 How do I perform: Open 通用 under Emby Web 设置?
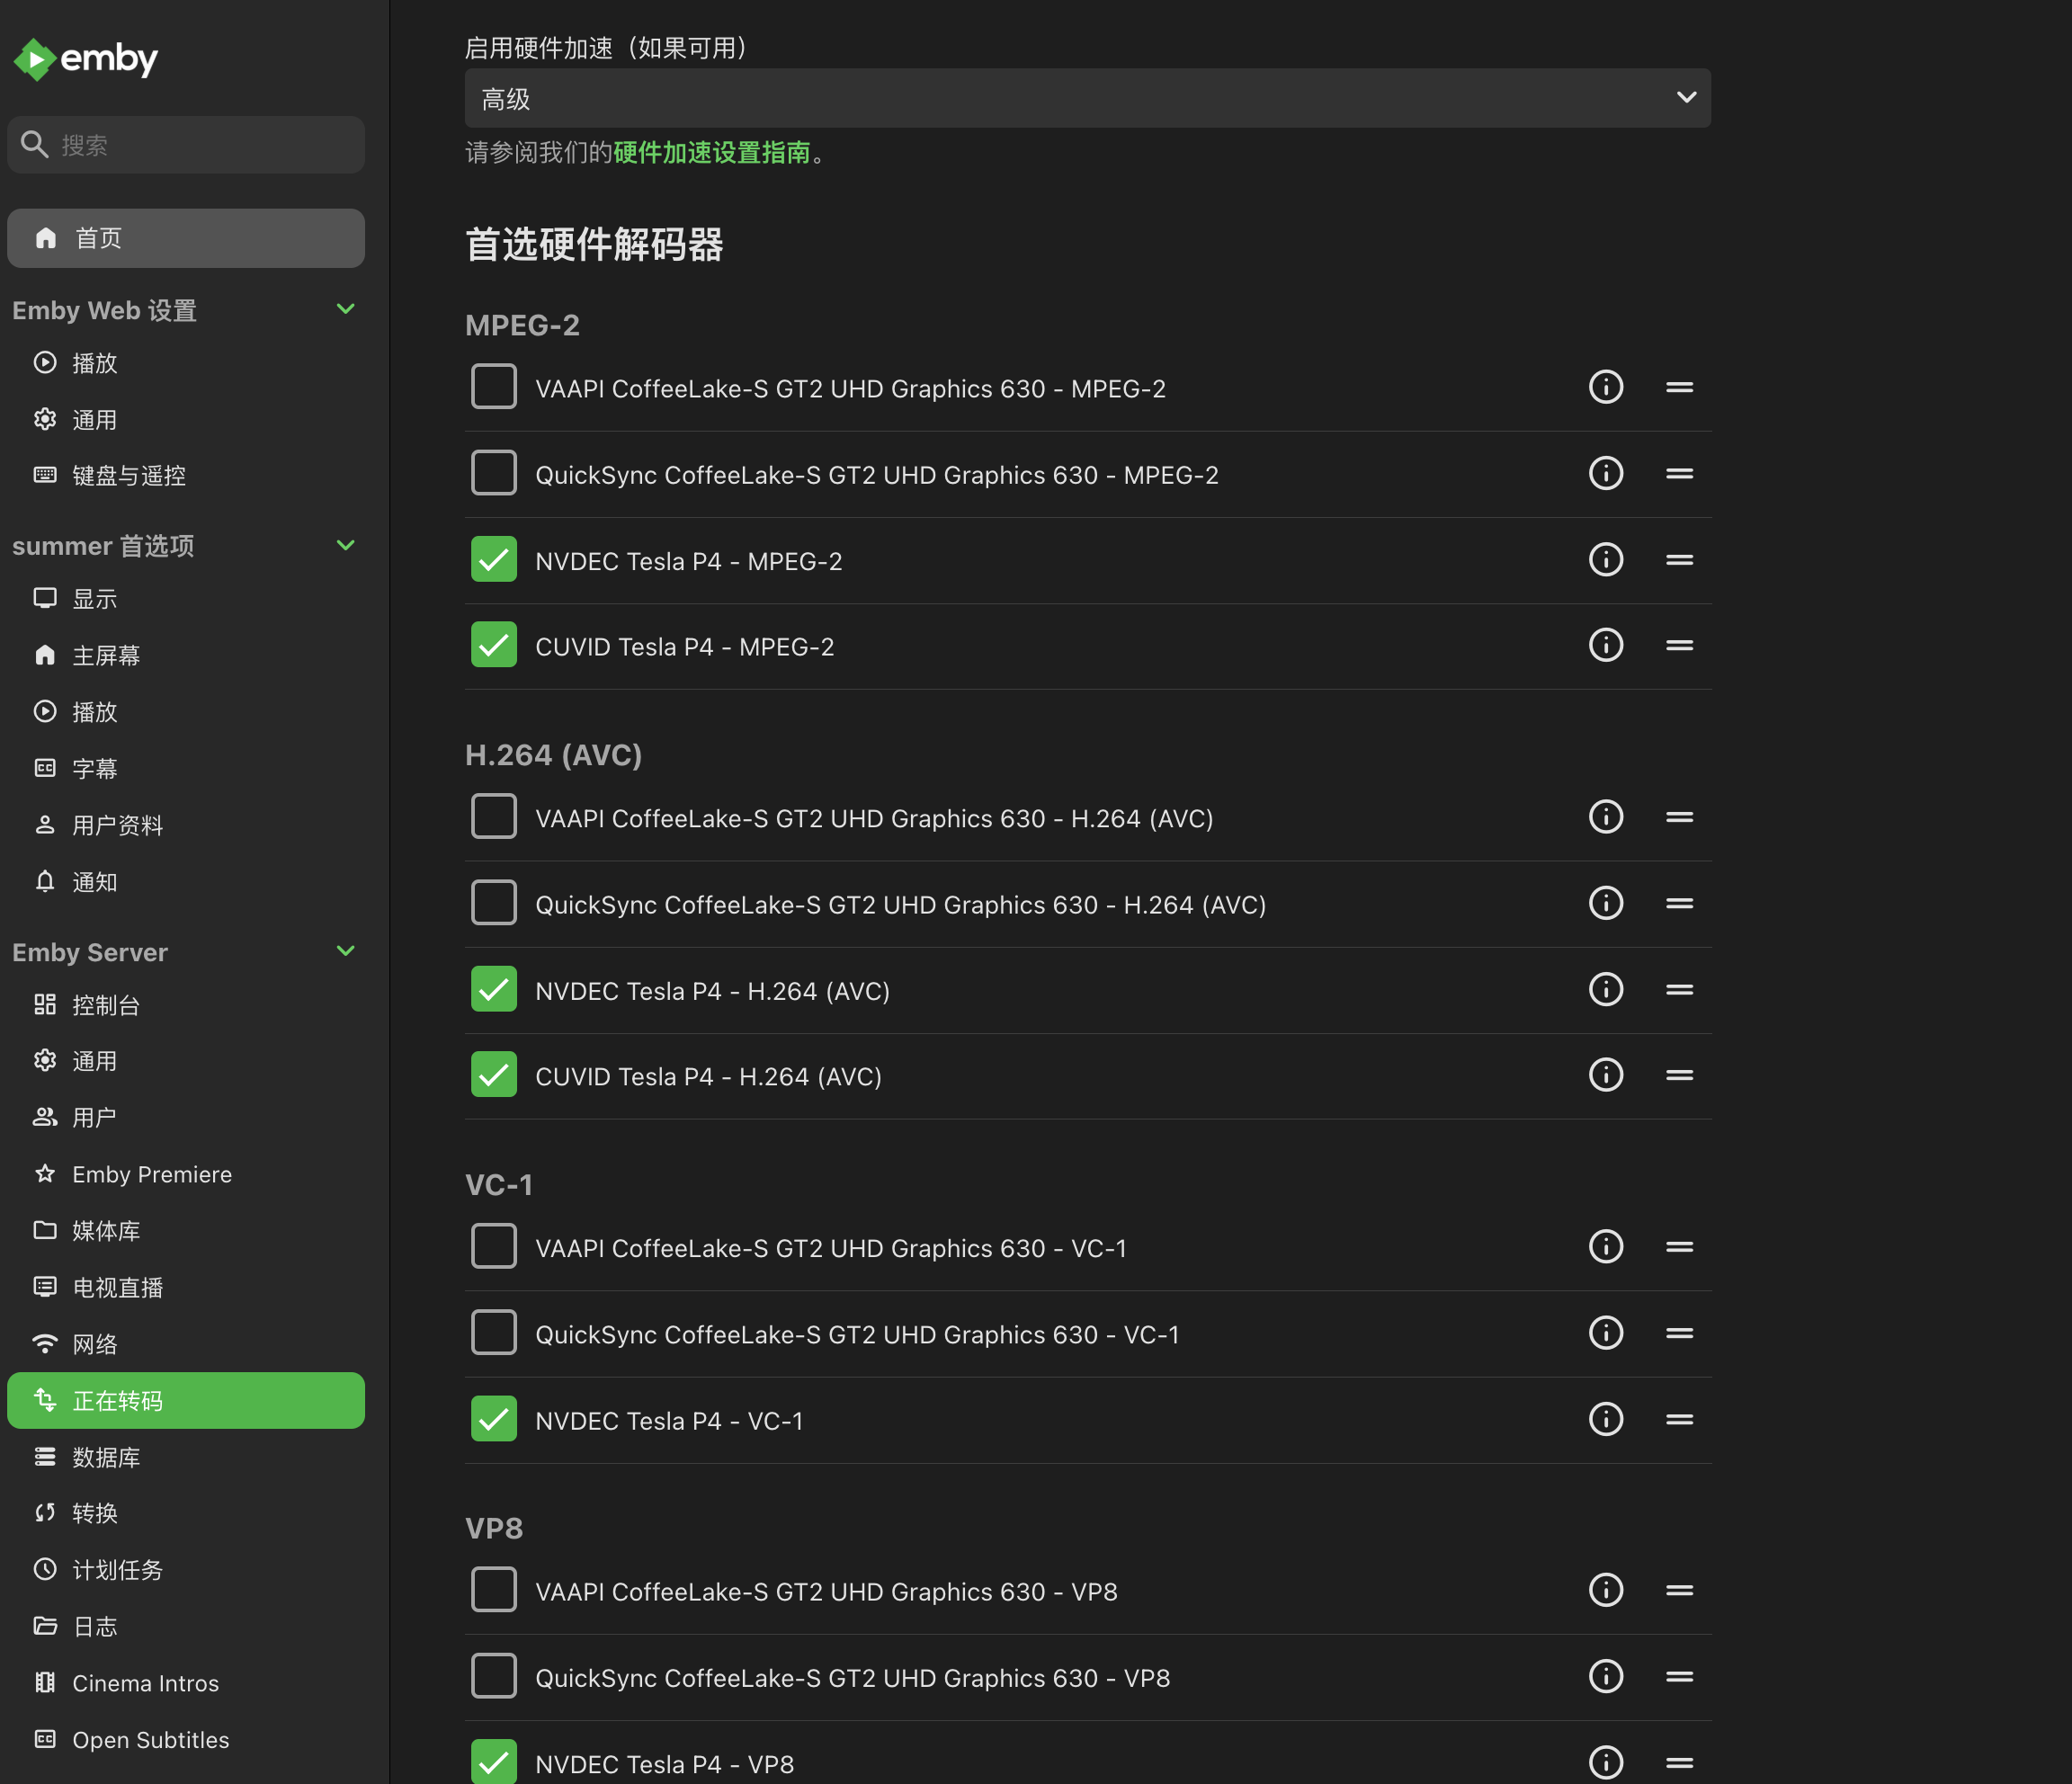(x=186, y=420)
